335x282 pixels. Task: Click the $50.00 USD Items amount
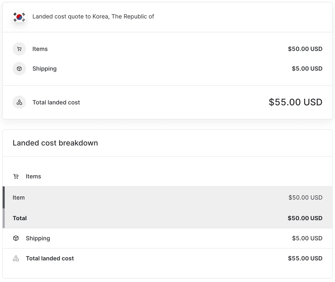click(305, 49)
